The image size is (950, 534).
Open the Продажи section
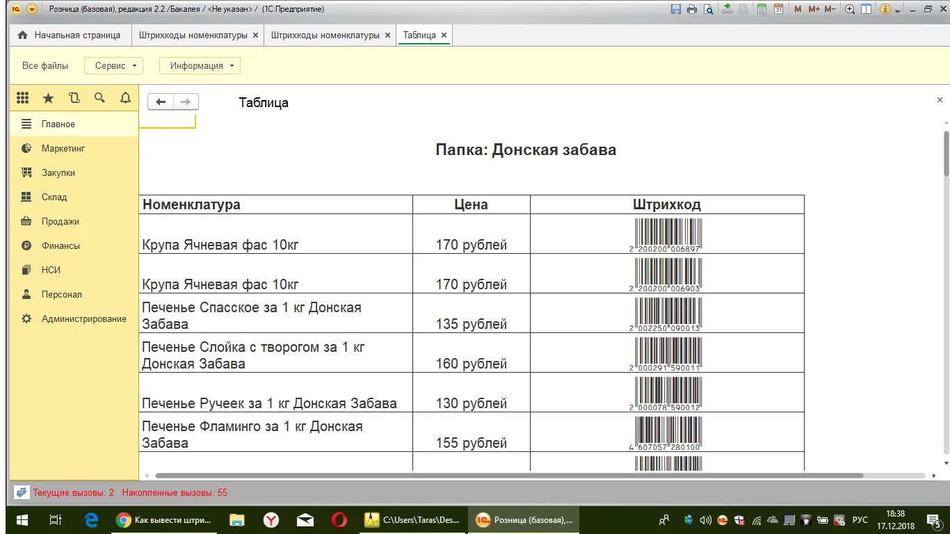coord(74,221)
